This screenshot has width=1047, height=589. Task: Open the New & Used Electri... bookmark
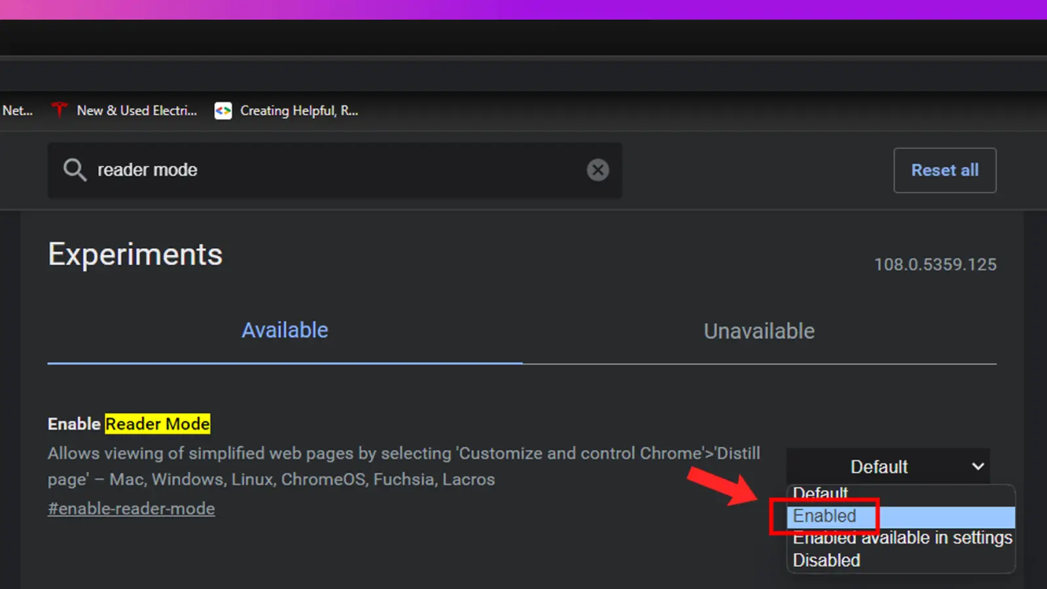coord(124,111)
